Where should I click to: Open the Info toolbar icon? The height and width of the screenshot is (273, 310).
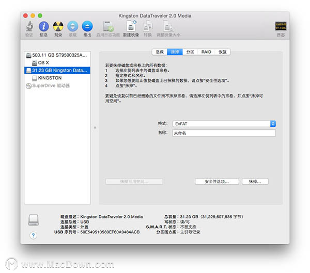pyautogui.click(x=44, y=26)
